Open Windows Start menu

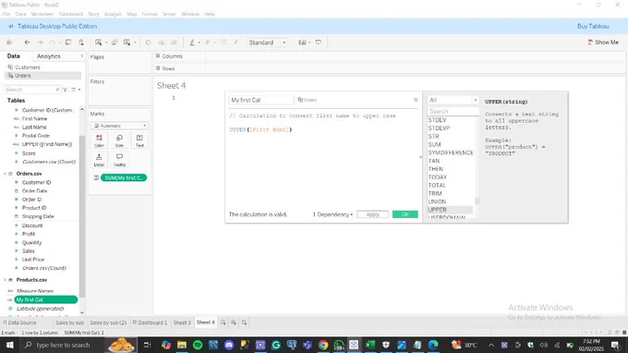coord(9,345)
